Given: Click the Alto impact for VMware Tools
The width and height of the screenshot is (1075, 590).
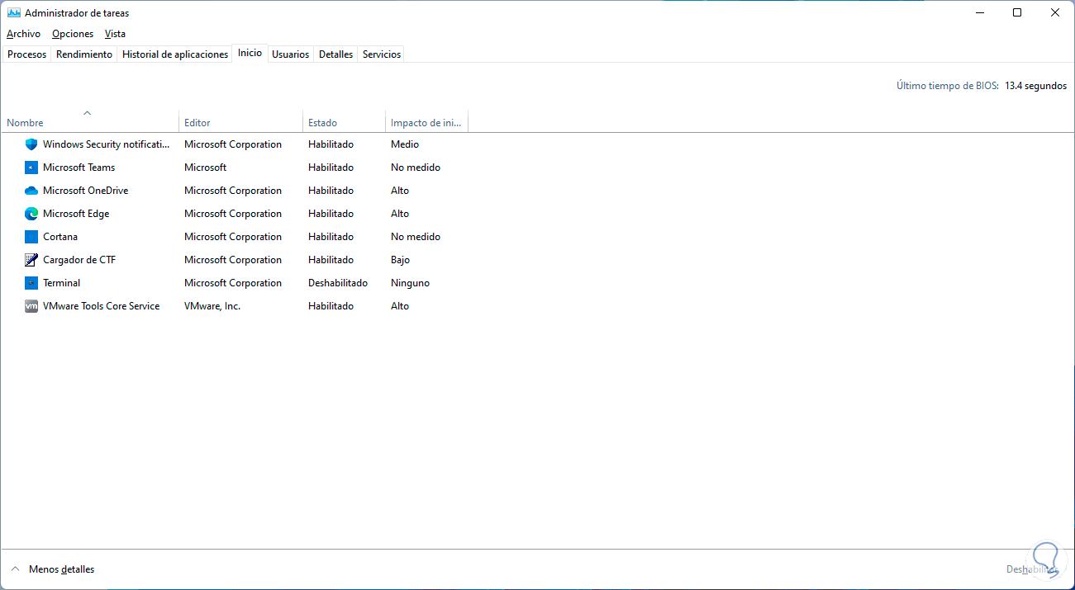Looking at the screenshot, I should tap(400, 306).
